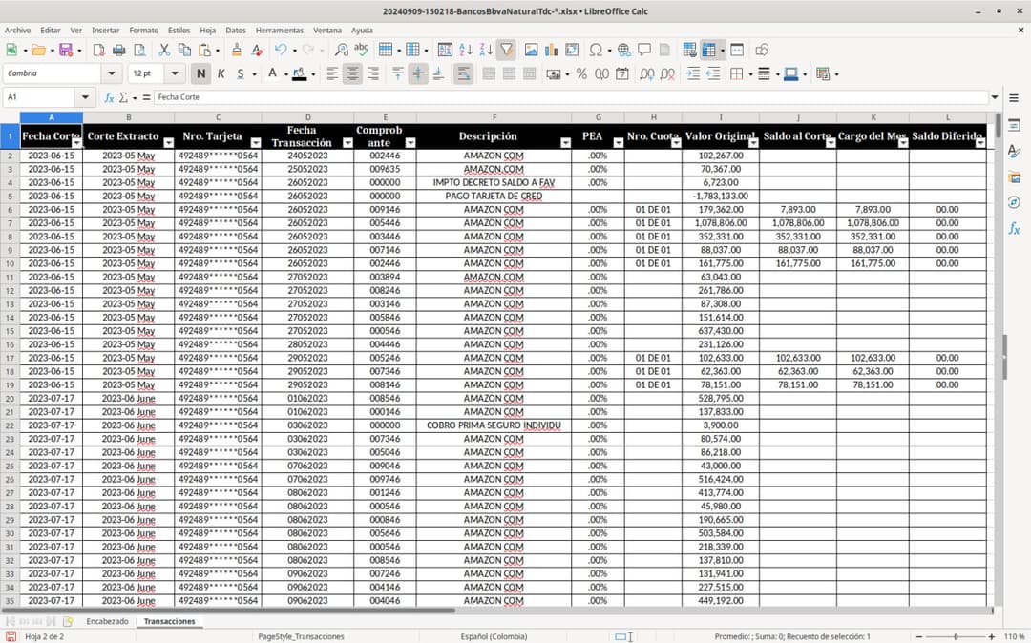Toggle align right
This screenshot has width=1031, height=643.
coord(373,74)
